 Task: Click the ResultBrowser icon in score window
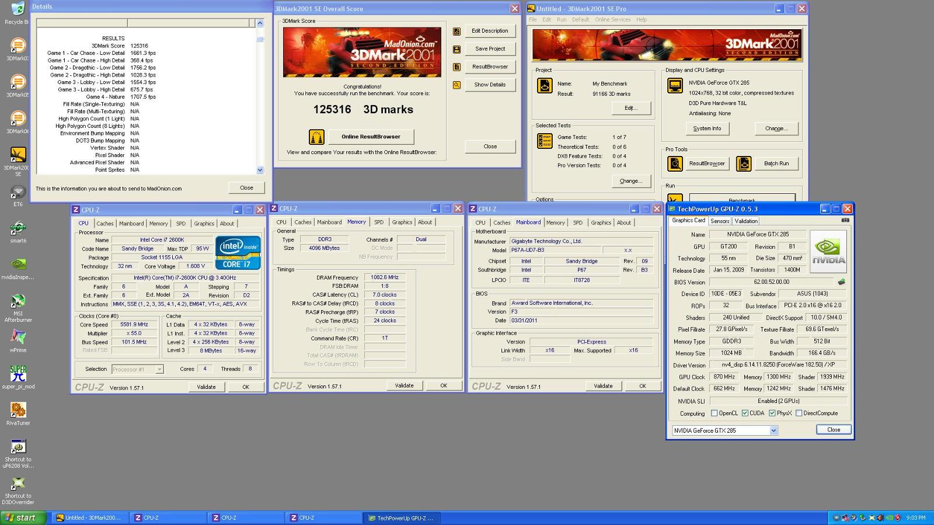456,67
